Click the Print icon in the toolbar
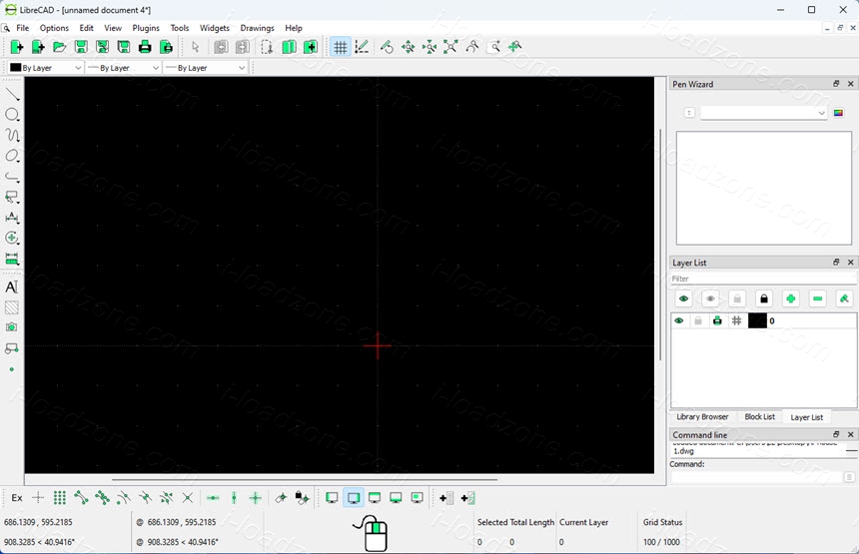The image size is (859, 554). (x=145, y=47)
